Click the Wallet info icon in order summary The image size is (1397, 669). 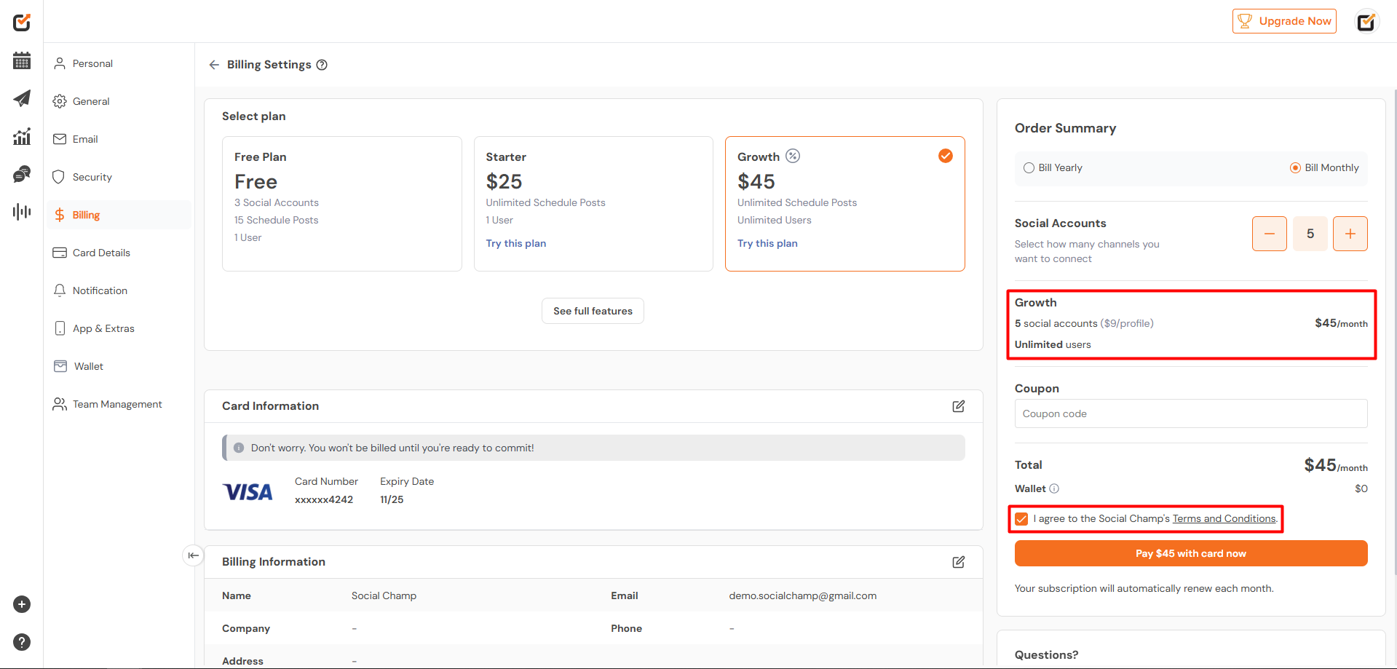click(x=1054, y=488)
